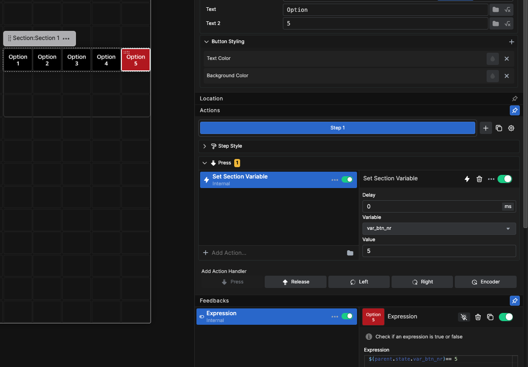Open the Variable dropdown var_btn_nr
The height and width of the screenshot is (367, 528).
(x=439, y=228)
